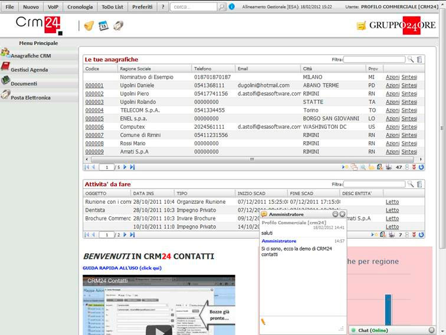The height and width of the screenshot is (335, 446).
Task: Click the blue info icon
Action: click(x=232, y=6)
